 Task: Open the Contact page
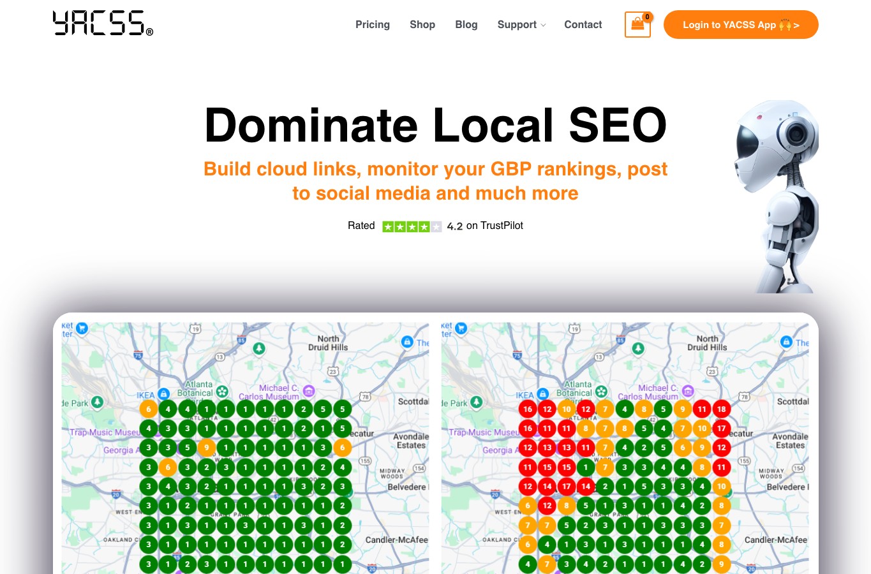coord(583,25)
